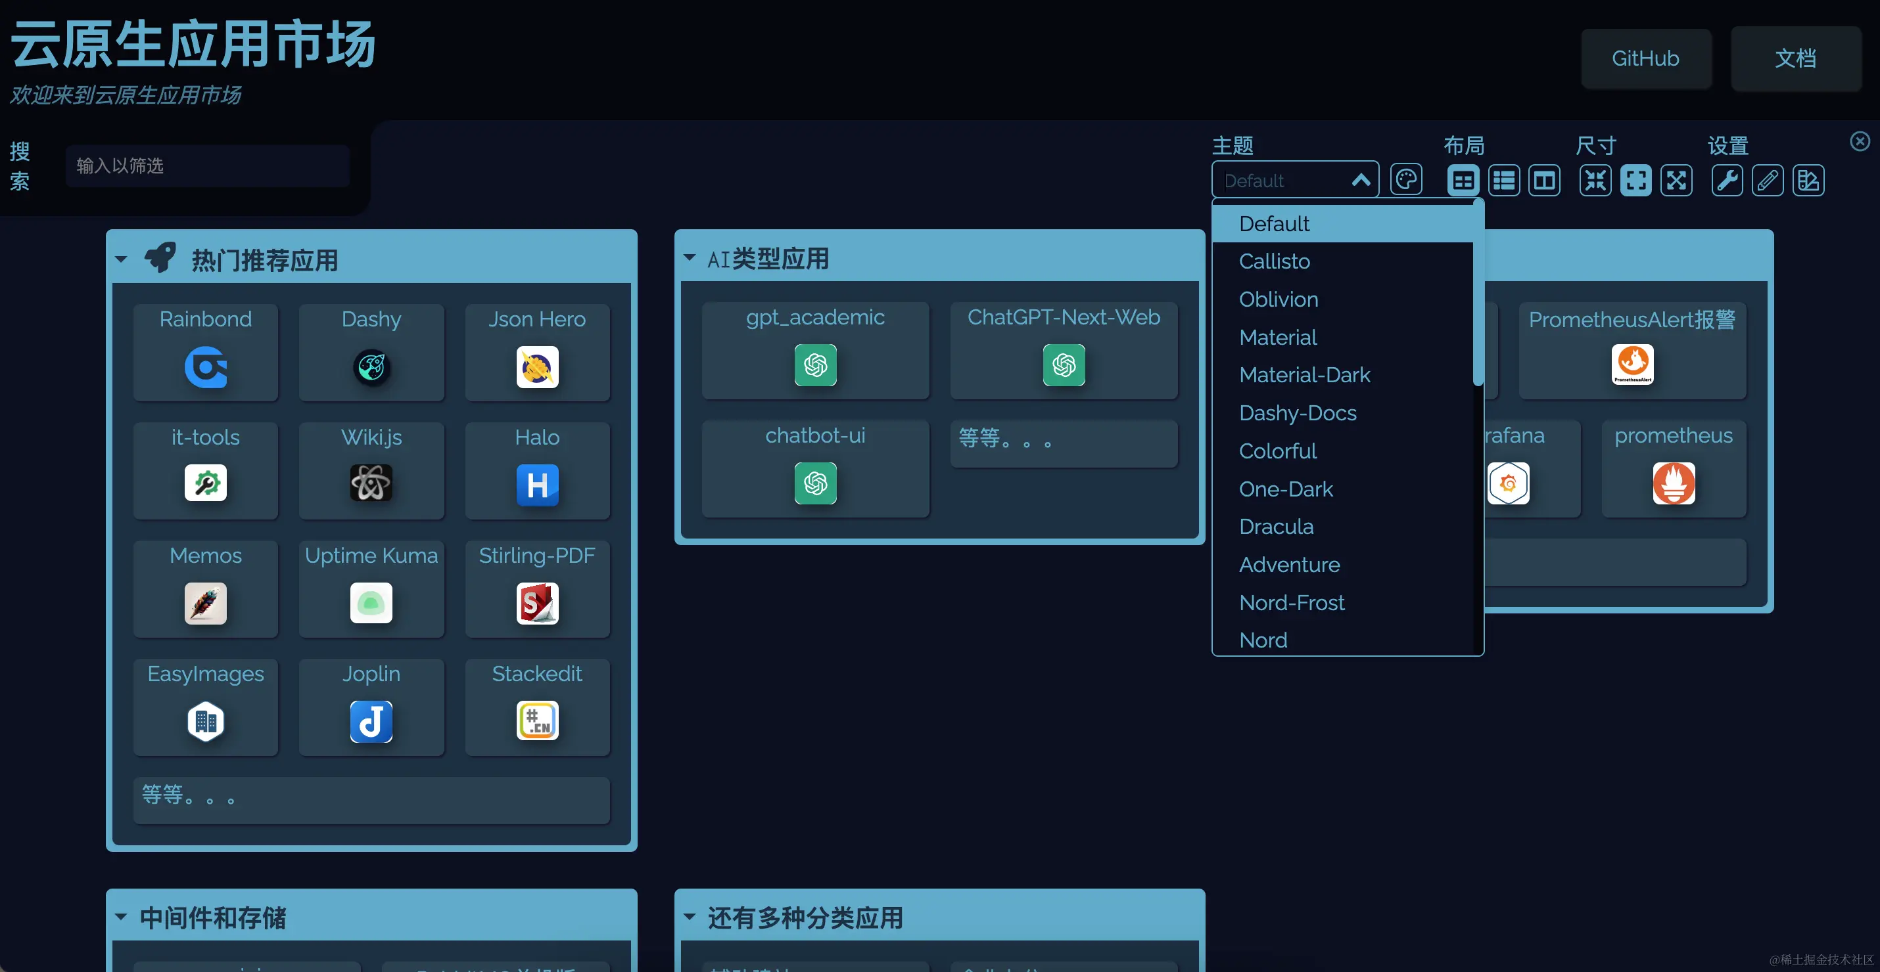Pick the Dashy-Docs theme

coord(1343,412)
